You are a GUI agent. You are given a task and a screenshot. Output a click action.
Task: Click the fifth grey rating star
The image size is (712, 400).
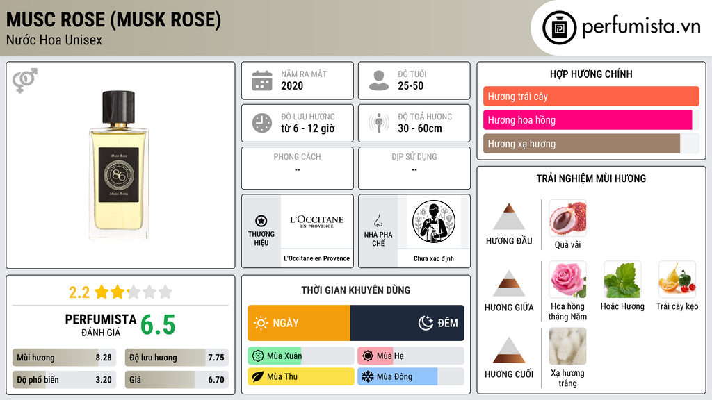165,292
